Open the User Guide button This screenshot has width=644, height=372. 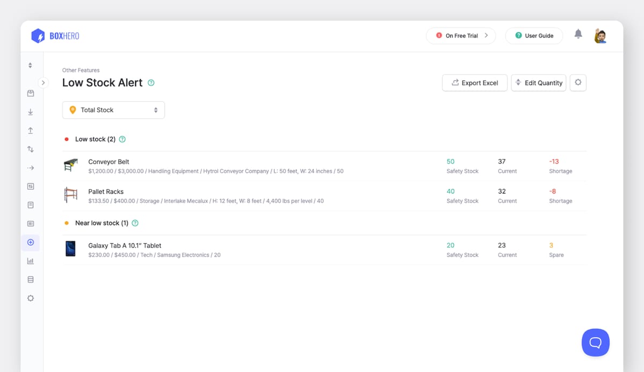[534, 36]
